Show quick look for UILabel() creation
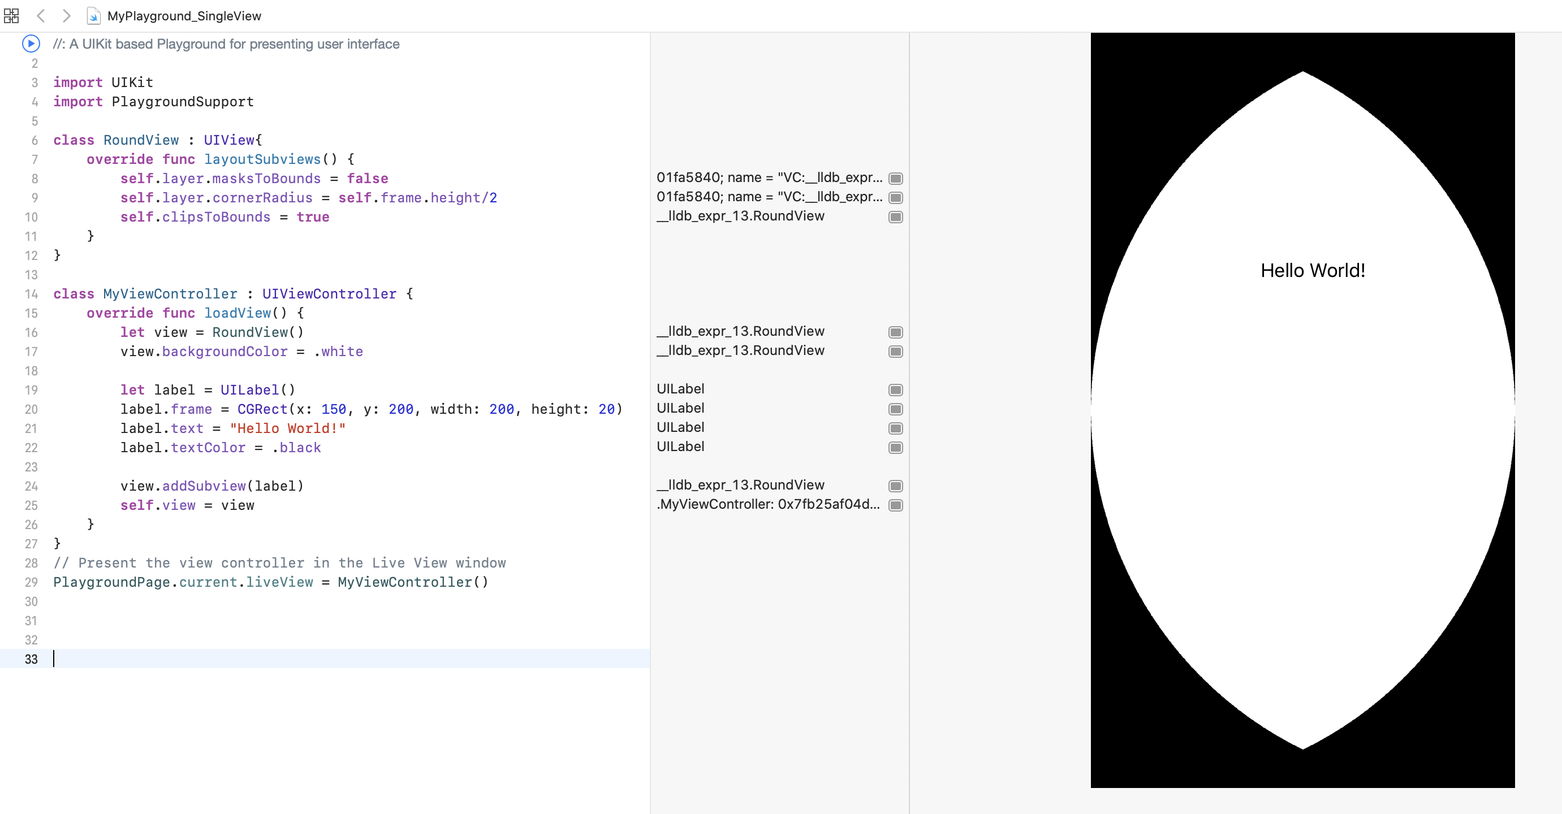 (895, 389)
